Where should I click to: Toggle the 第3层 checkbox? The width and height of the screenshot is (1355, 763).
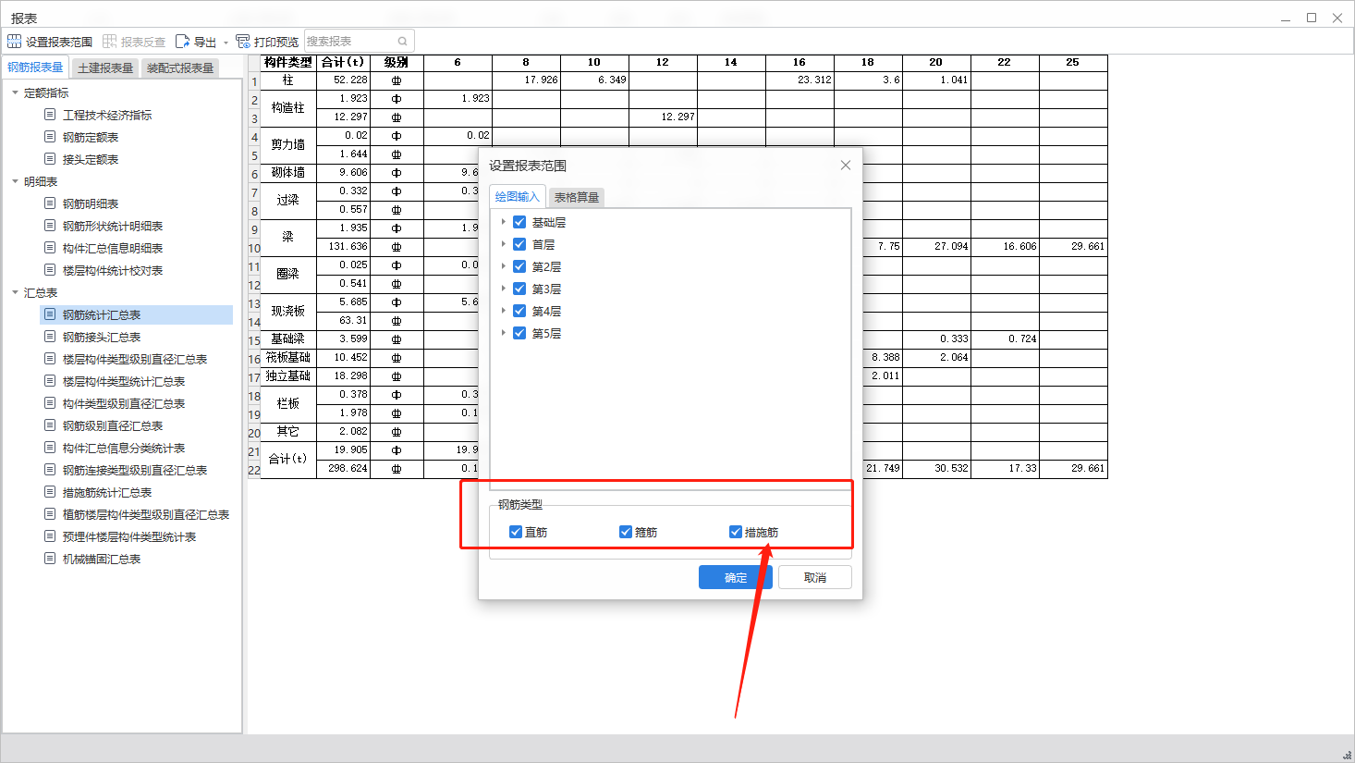(519, 289)
